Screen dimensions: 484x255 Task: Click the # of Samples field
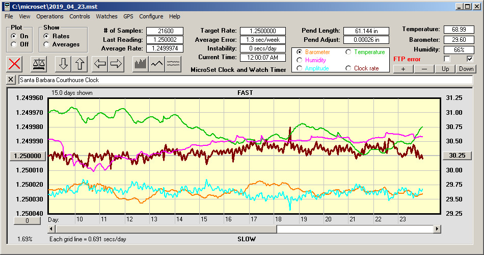click(x=165, y=31)
